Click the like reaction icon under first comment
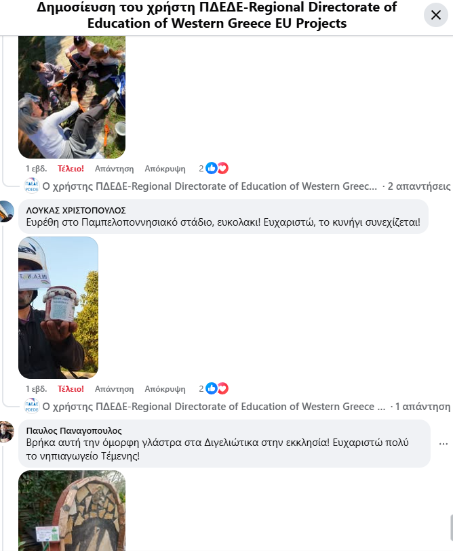 click(x=212, y=168)
